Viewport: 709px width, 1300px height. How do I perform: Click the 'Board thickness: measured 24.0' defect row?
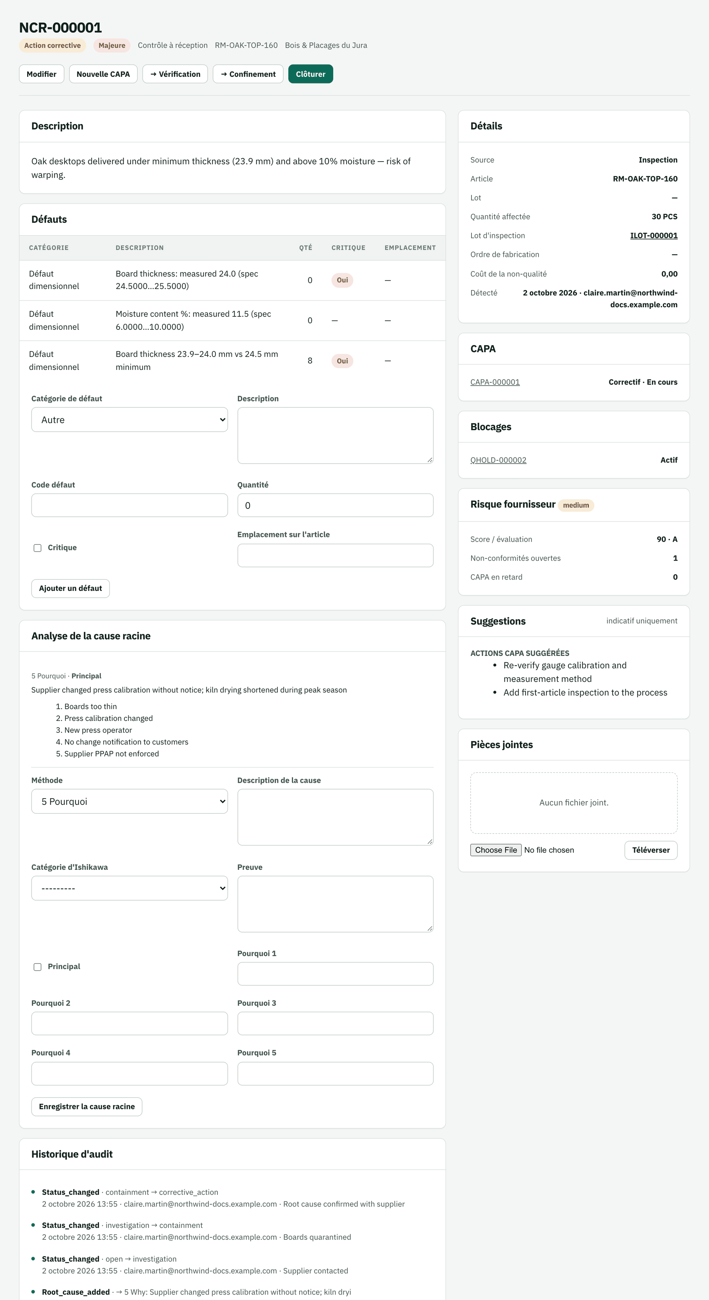pyautogui.click(x=232, y=280)
